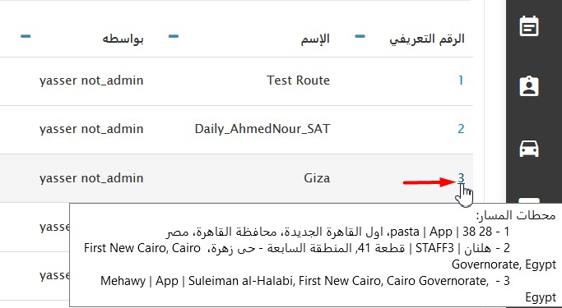562x308 pixels.
Task: Open the car vehicles sidebar icon
Action: (x=528, y=149)
